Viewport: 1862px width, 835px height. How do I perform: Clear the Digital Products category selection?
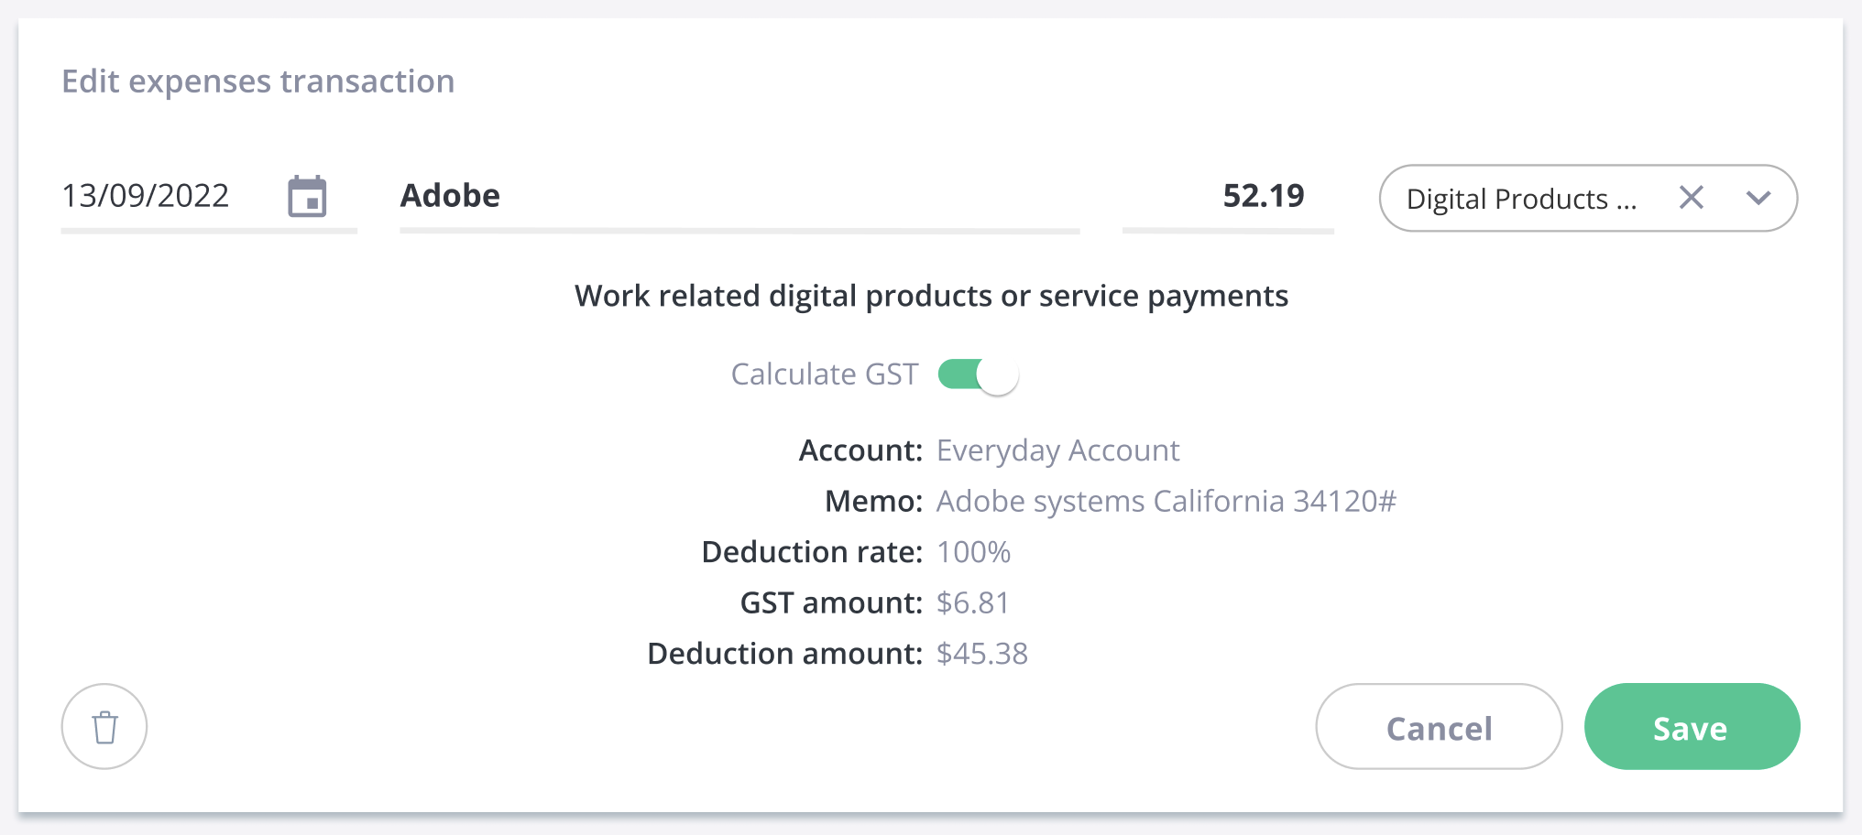coord(1692,198)
